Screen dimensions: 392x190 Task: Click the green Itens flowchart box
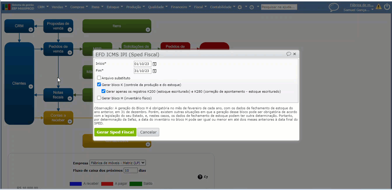click(x=117, y=26)
